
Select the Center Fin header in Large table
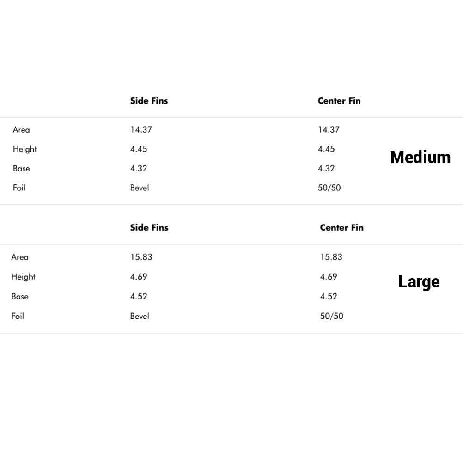(341, 227)
